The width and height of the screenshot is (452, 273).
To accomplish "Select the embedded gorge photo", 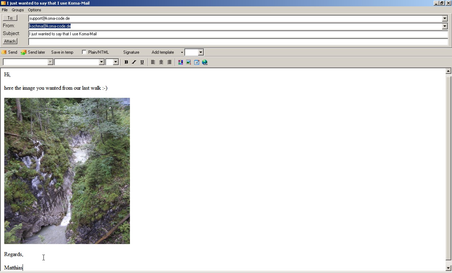I will (x=67, y=171).
